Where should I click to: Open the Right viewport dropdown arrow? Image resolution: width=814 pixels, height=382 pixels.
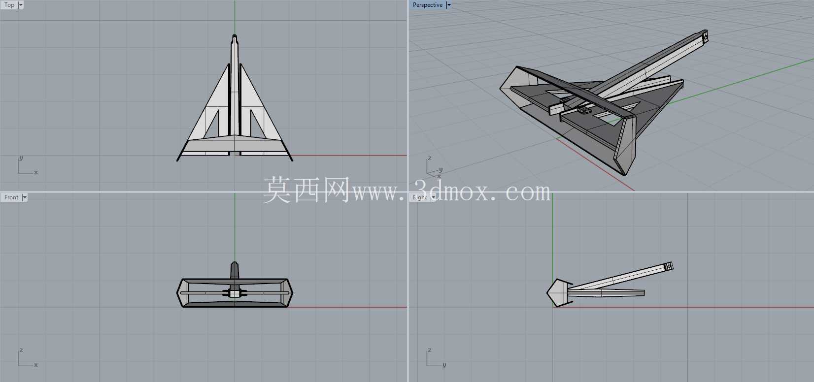434,197
